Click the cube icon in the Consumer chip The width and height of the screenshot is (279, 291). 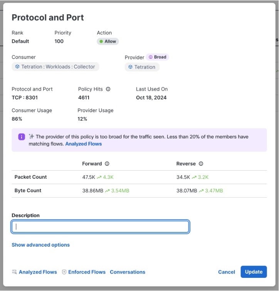click(x=17, y=67)
